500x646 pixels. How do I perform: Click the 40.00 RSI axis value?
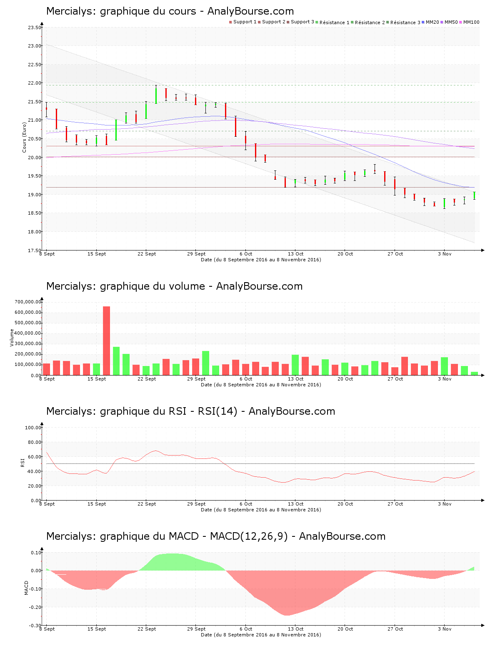(35, 471)
